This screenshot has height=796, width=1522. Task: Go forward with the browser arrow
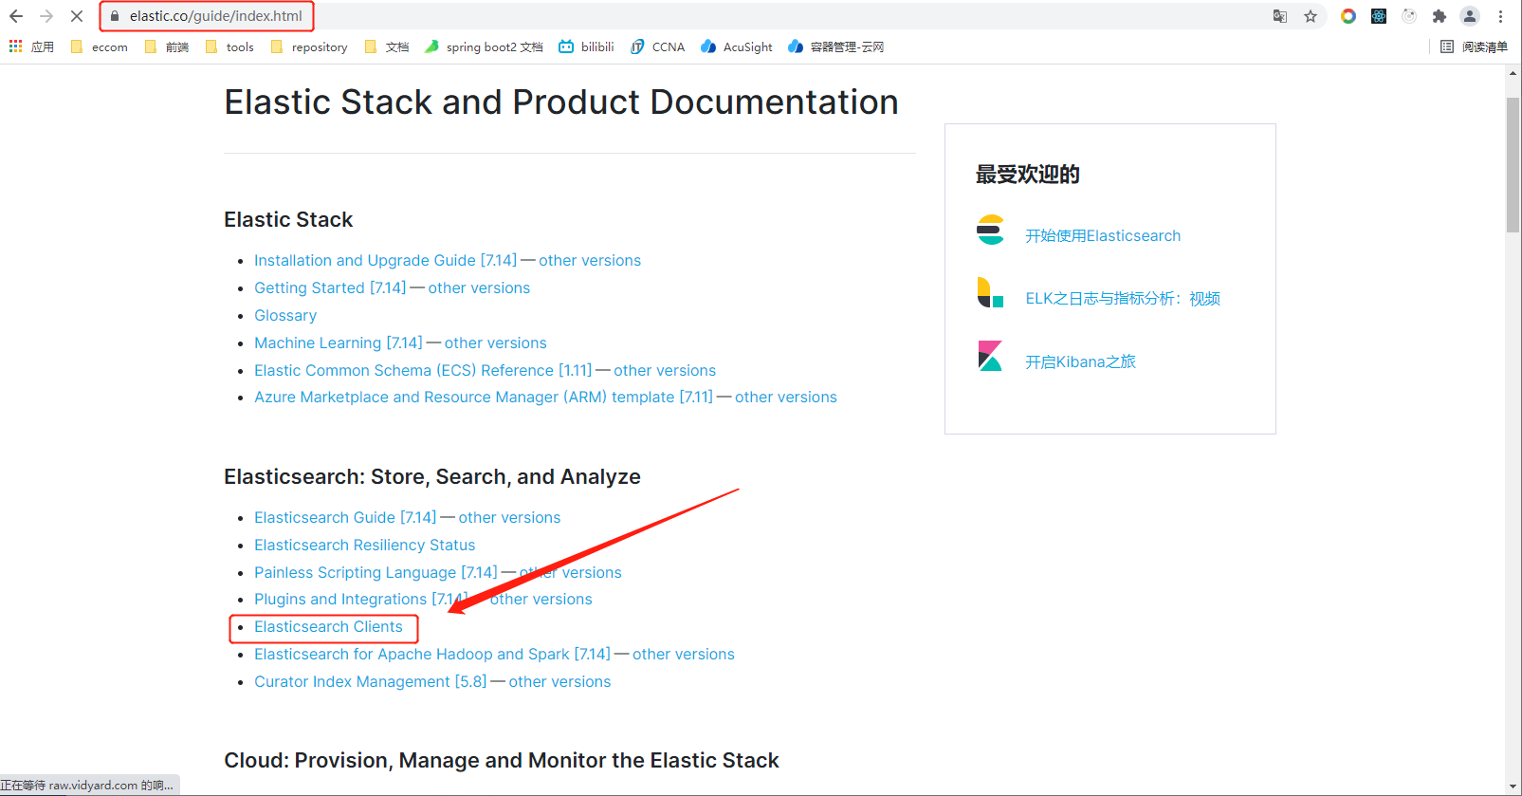coord(46,16)
